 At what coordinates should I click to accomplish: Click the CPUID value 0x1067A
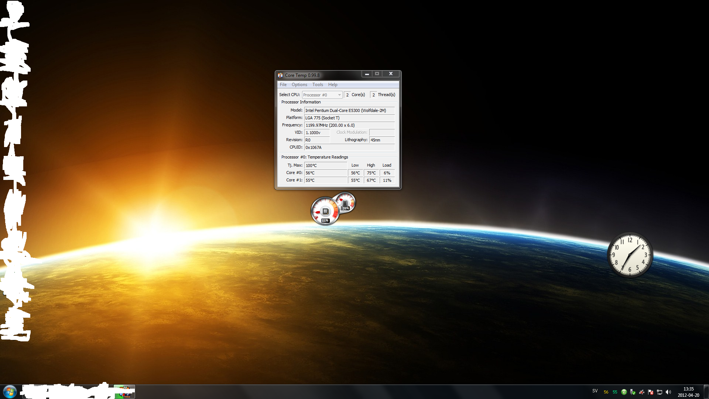(349, 147)
